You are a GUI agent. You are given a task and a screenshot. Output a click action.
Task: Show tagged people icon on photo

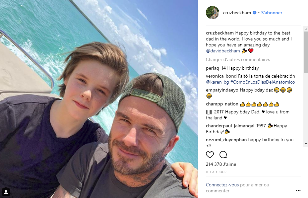pyautogui.click(x=6, y=192)
